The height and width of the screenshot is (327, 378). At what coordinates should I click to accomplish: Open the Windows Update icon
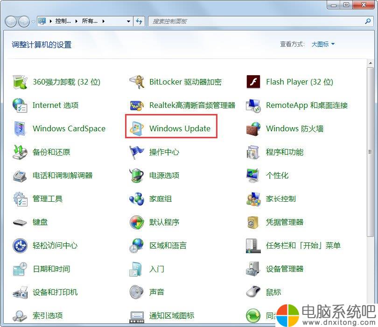pyautogui.click(x=137, y=128)
